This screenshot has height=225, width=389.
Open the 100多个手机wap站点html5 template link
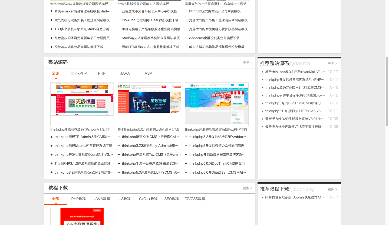pyautogui.click(x=83, y=29)
